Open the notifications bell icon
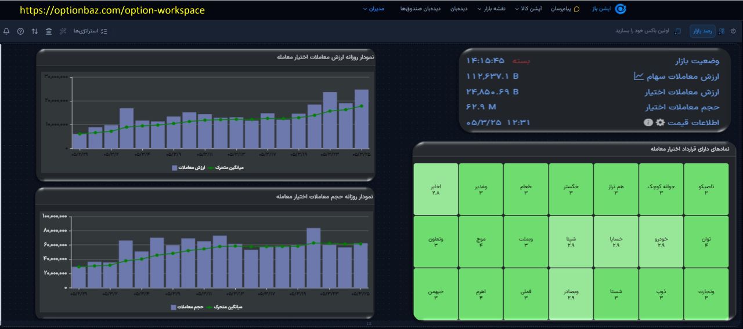This screenshot has height=329, width=743. tap(6, 31)
